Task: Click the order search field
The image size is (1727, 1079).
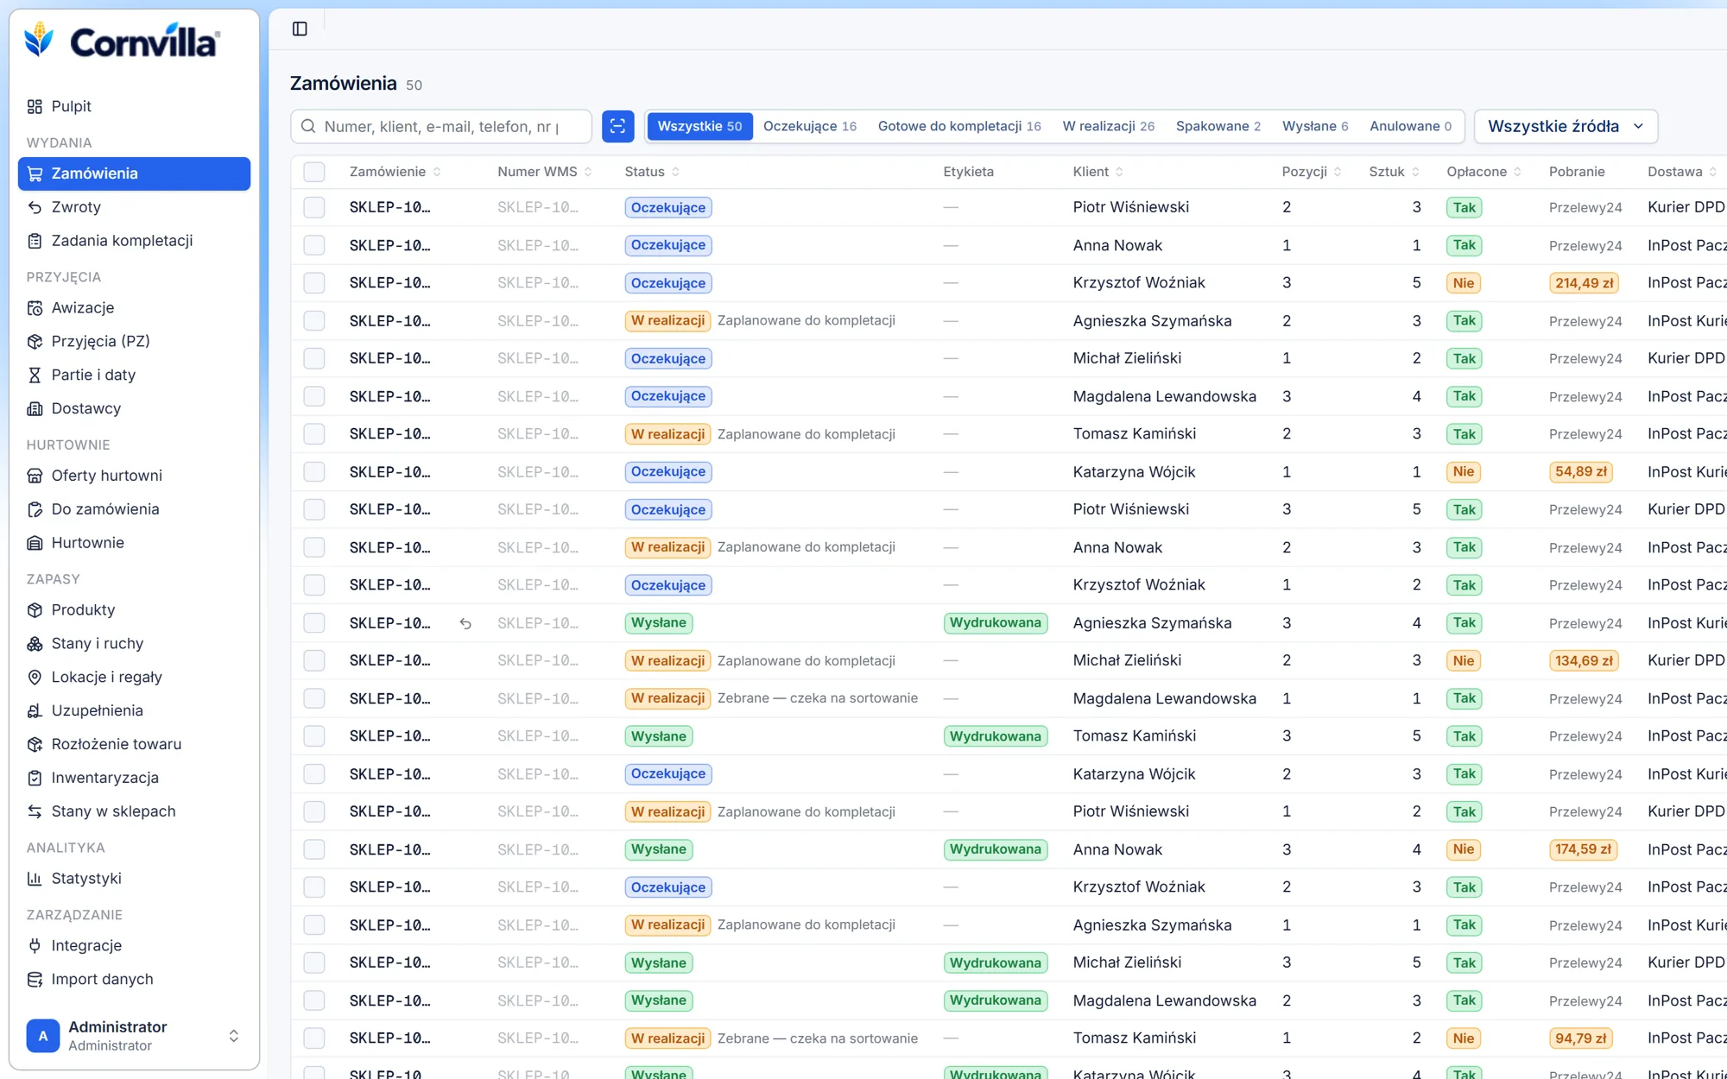Action: click(x=441, y=126)
